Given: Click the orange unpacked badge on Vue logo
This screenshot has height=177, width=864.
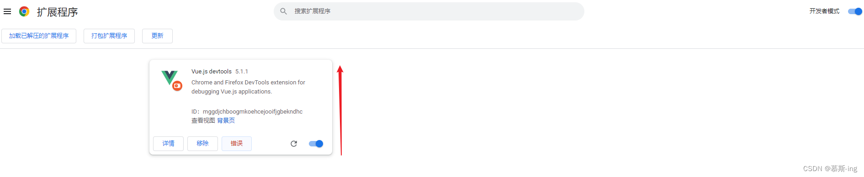Looking at the screenshot, I should pyautogui.click(x=177, y=86).
